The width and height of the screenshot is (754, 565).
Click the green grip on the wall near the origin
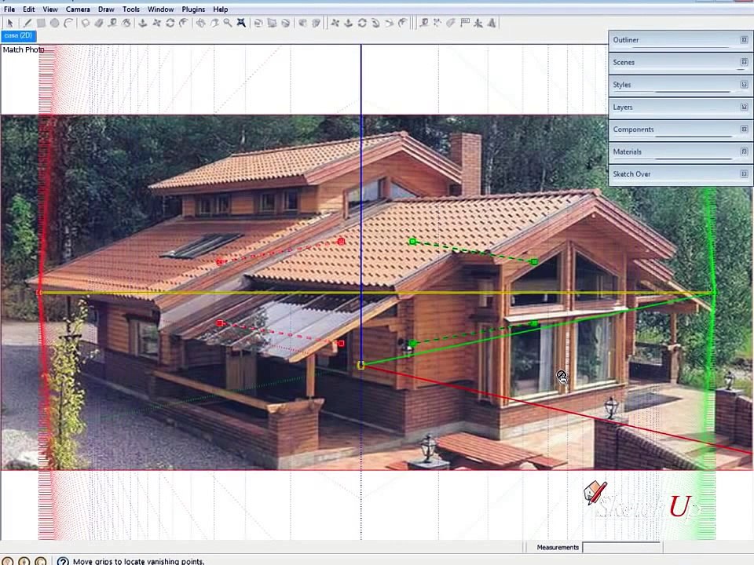click(x=412, y=344)
